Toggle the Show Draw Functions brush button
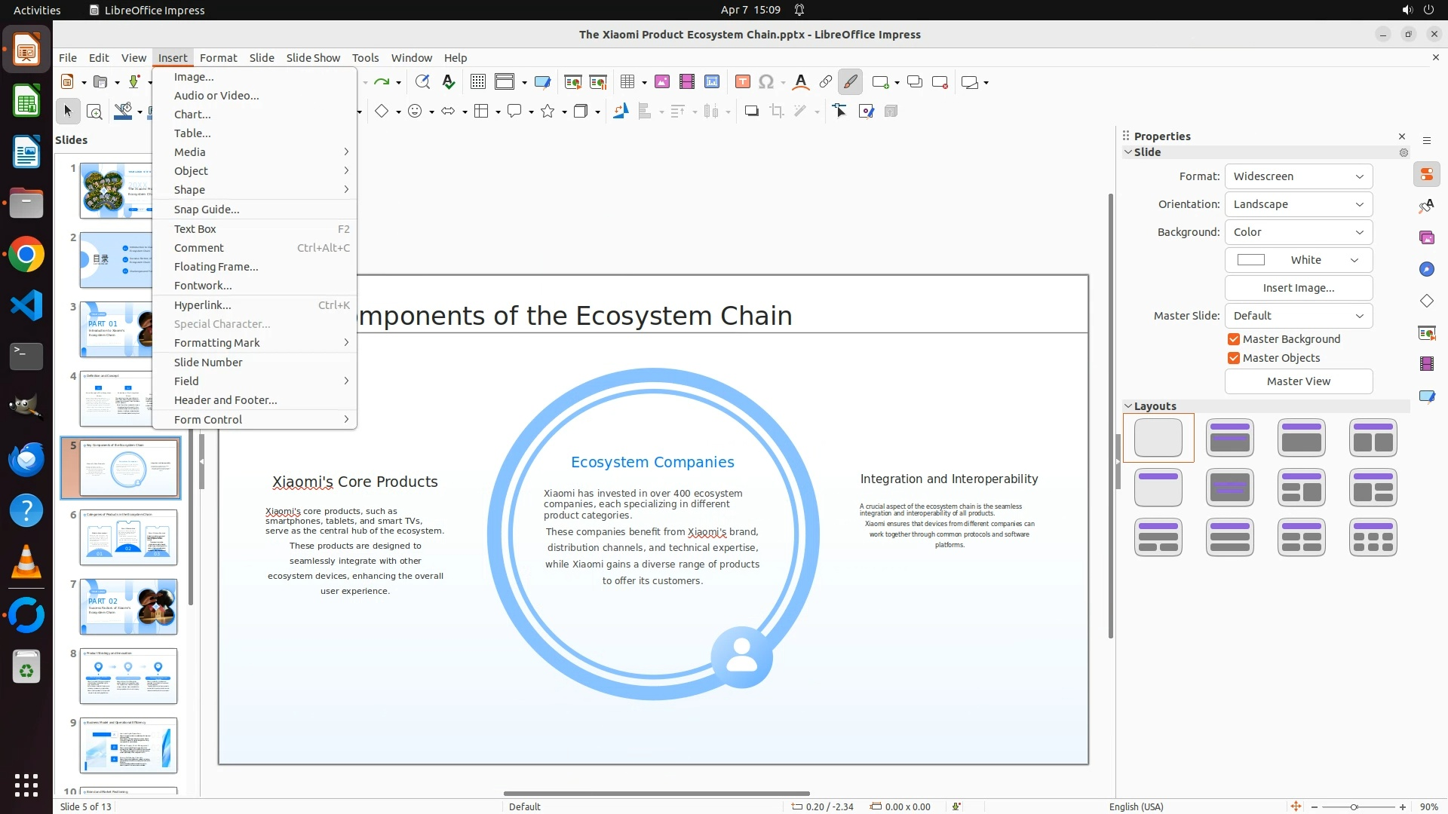Image resolution: width=1448 pixels, height=814 pixels. (x=850, y=82)
